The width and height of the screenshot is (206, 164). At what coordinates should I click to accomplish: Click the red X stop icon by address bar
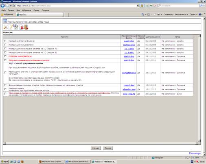[x=155, y=6]
